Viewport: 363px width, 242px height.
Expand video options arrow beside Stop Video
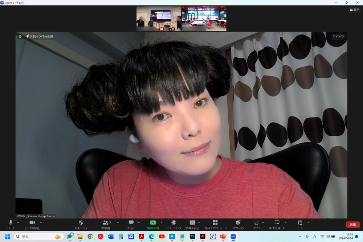tap(41, 222)
